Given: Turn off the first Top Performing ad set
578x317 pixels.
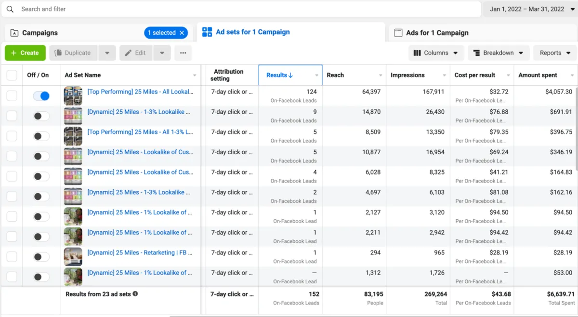Looking at the screenshot, I should pyautogui.click(x=41, y=96).
